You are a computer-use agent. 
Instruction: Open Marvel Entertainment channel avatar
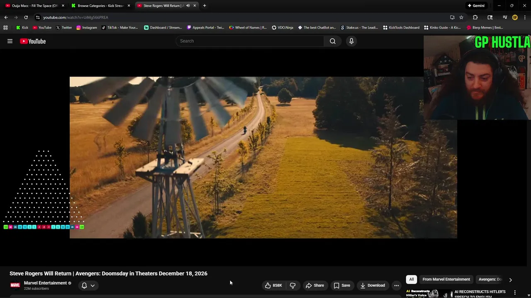(15, 285)
